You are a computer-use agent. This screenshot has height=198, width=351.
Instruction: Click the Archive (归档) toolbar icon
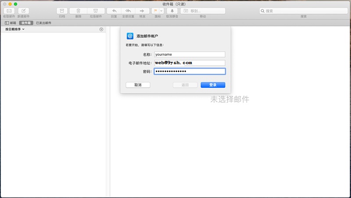point(62,11)
